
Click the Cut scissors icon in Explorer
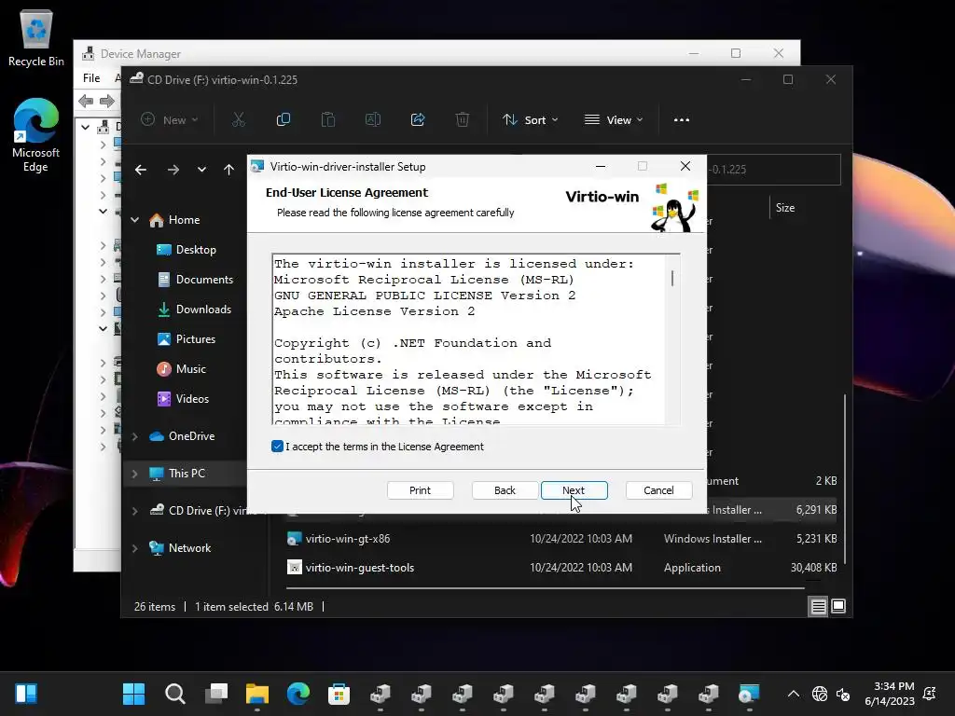pyautogui.click(x=239, y=120)
